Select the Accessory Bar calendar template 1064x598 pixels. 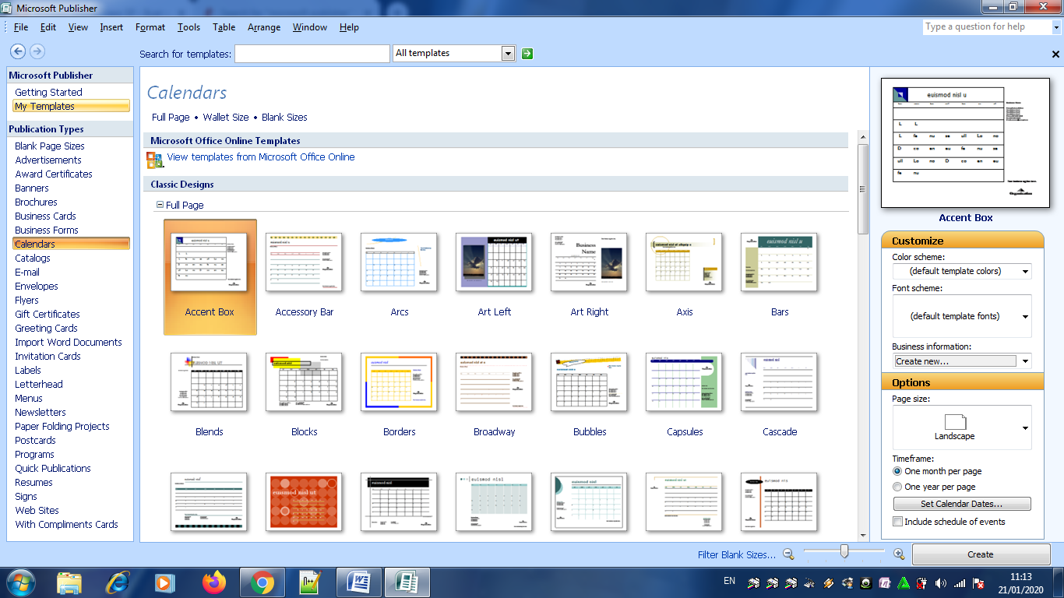coord(304,276)
